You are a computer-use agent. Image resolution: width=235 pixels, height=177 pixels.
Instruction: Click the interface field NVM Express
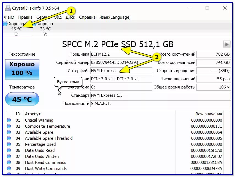pos(121,71)
